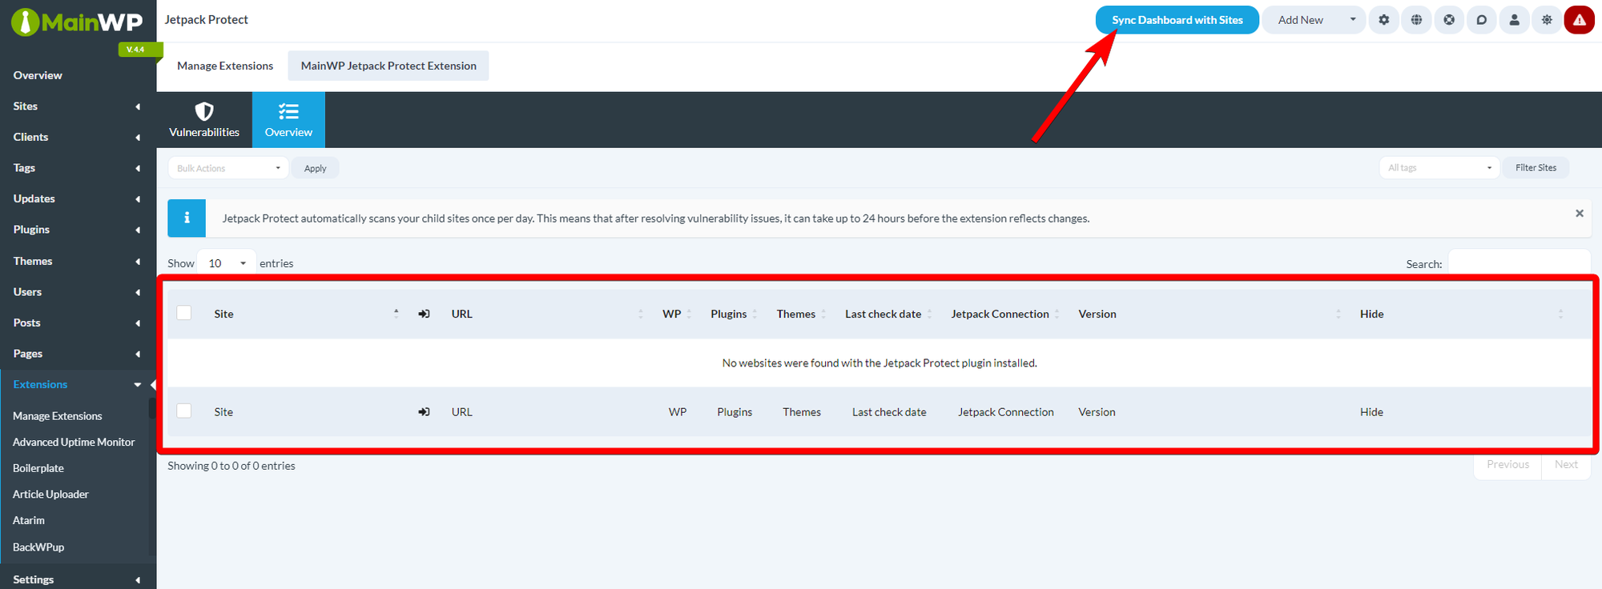This screenshot has width=1602, height=589.
Task: Open the Show entries count dropdown
Action: pyautogui.click(x=227, y=263)
